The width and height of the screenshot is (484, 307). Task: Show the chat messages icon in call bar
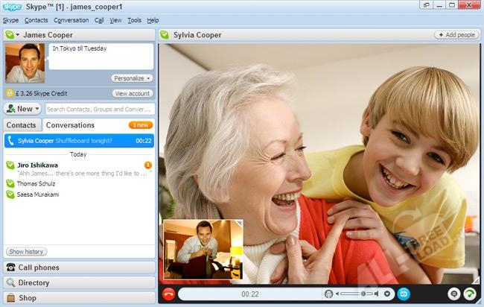454,294
